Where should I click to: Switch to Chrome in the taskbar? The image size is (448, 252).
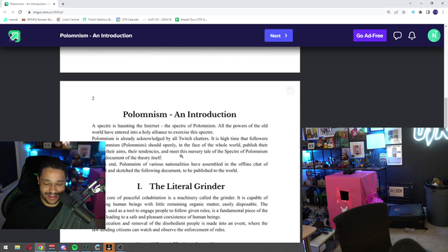(x=41, y=247)
